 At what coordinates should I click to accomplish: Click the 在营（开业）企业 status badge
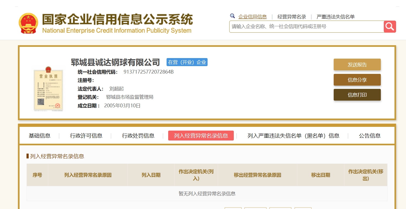[187, 62]
